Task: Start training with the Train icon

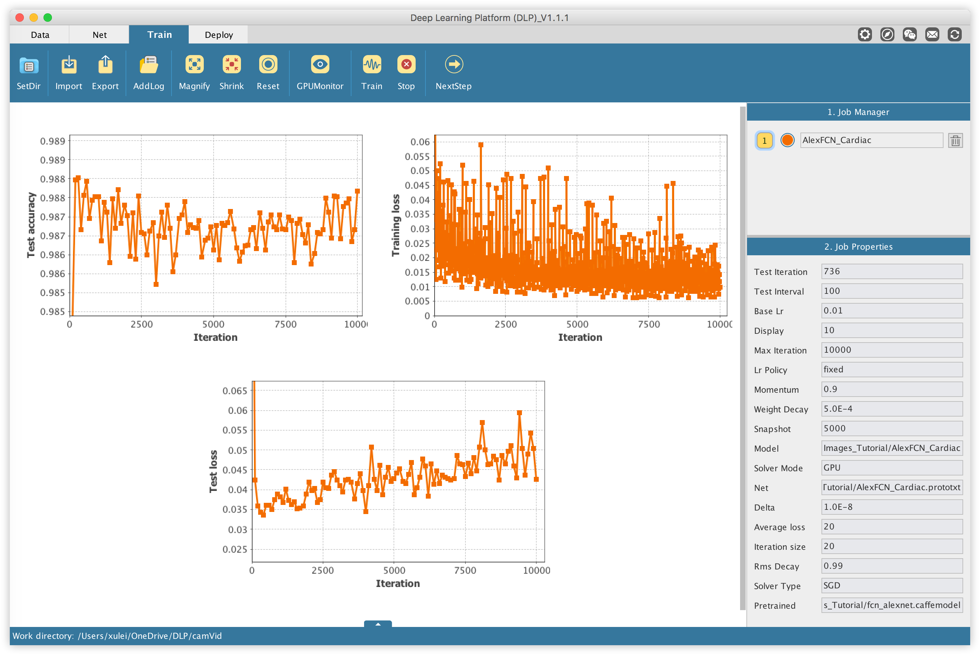Action: (372, 64)
